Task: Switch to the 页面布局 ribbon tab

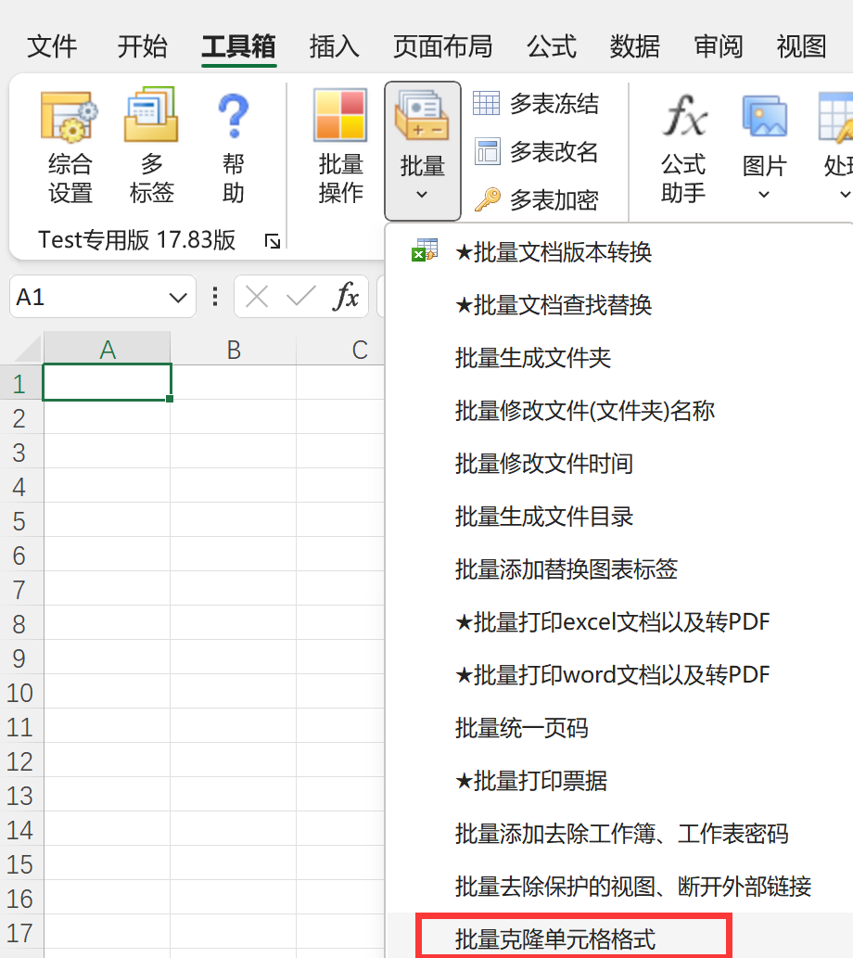Action: (x=442, y=46)
